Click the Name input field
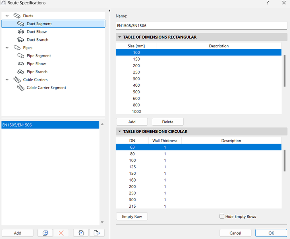 [201, 26]
